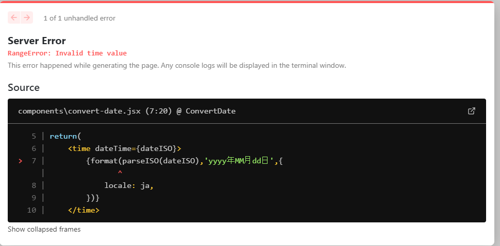This screenshot has width=500, height=246.
Task: Click line number 9 in code frame
Action: (34, 198)
